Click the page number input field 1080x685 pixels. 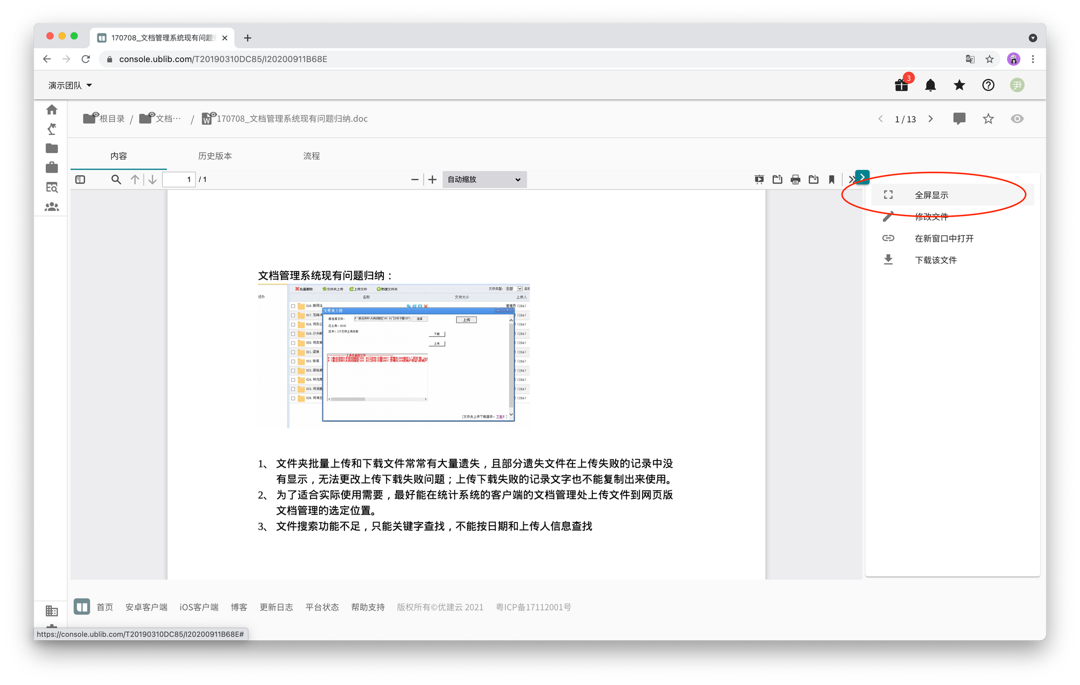[179, 179]
